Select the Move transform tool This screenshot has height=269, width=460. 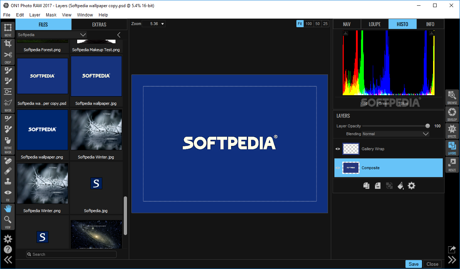pos(8,28)
